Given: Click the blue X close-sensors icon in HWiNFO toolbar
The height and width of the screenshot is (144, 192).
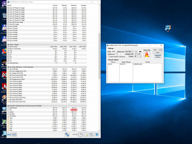Looking at the screenshot, I should 97,134.
